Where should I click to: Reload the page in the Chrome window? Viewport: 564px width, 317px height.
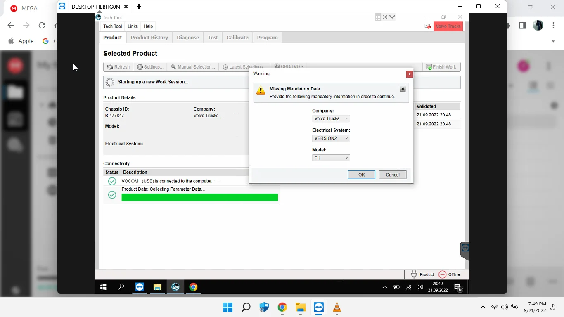pyautogui.click(x=42, y=25)
